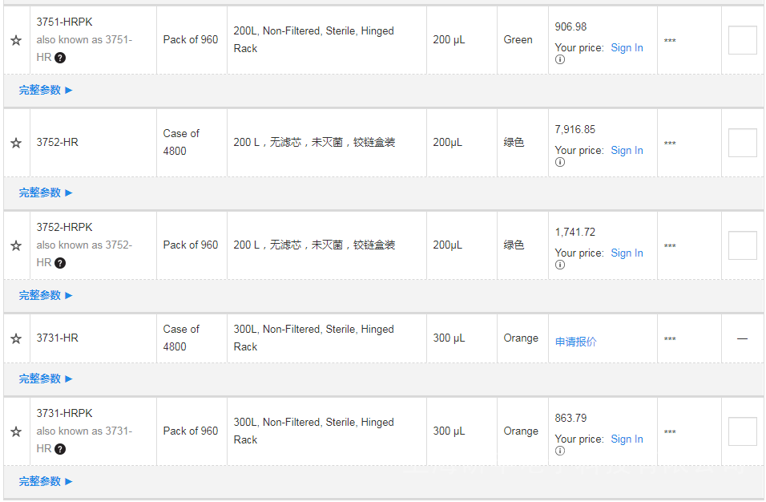This screenshot has width=766, height=502.
Task: Expand 完整参数 below the 3752-HR row
Action: [46, 193]
